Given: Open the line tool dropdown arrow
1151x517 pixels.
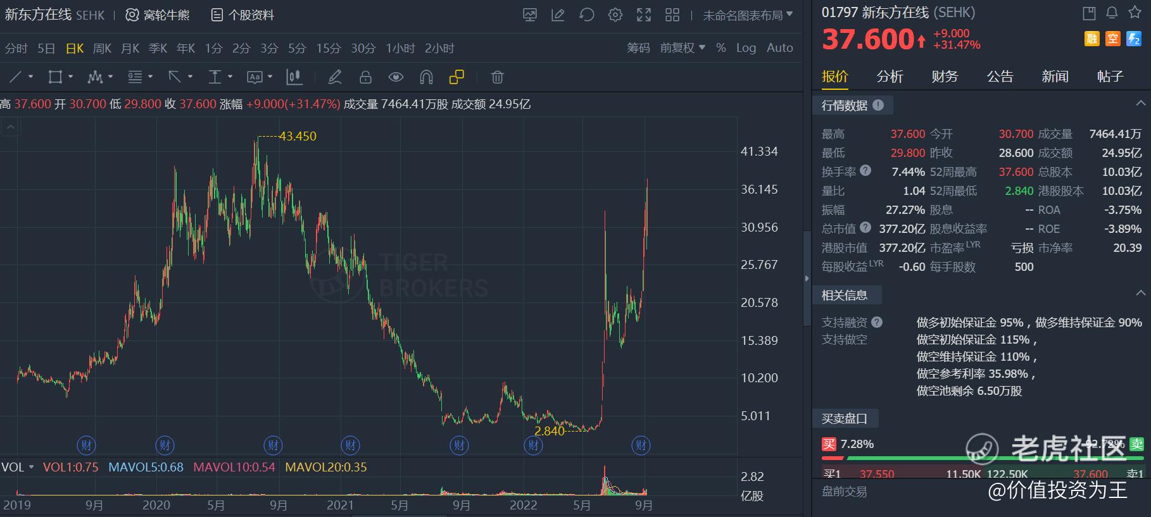Looking at the screenshot, I should coord(30,77).
